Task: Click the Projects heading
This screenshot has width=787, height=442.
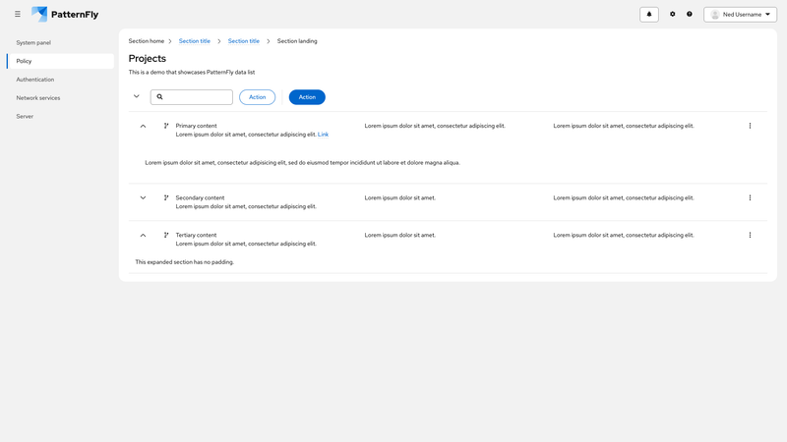Action: coord(147,59)
